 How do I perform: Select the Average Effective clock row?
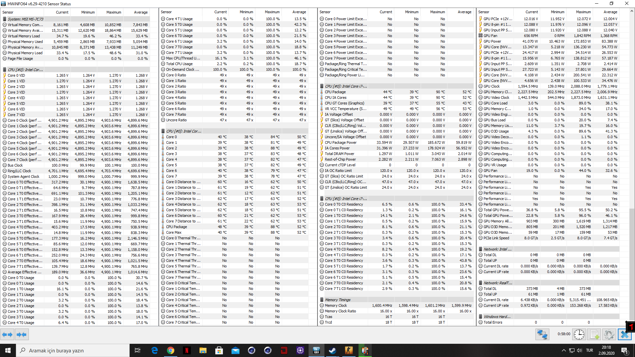click(76, 272)
